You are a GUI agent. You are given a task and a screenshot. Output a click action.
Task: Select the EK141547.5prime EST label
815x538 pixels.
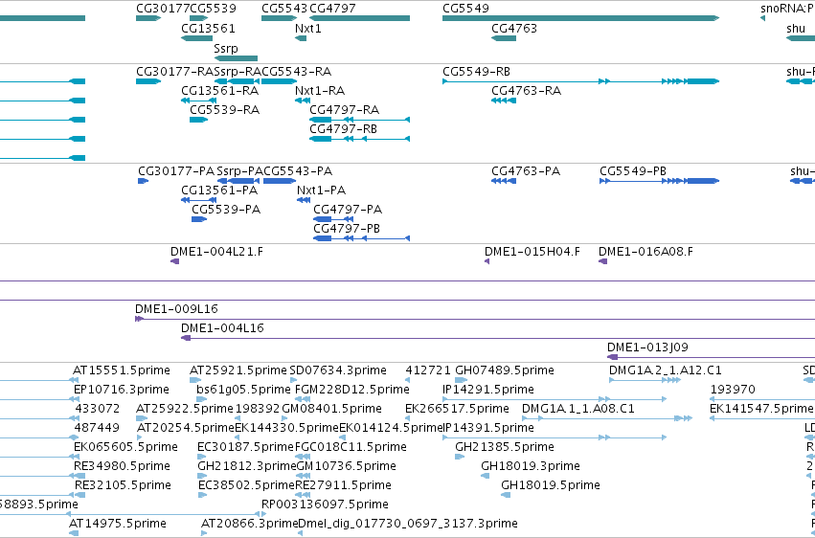coord(761,409)
